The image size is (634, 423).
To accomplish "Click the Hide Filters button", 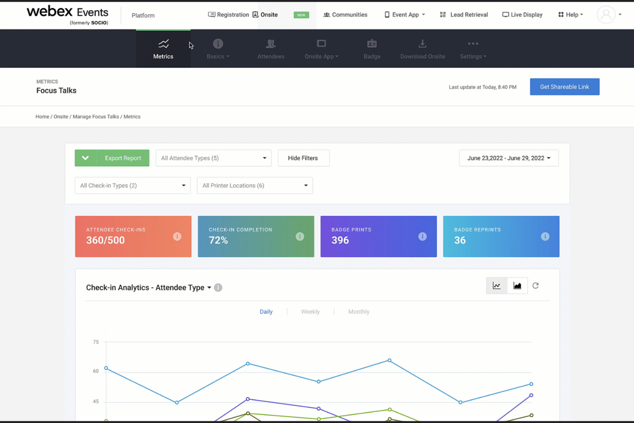I will tap(303, 158).
